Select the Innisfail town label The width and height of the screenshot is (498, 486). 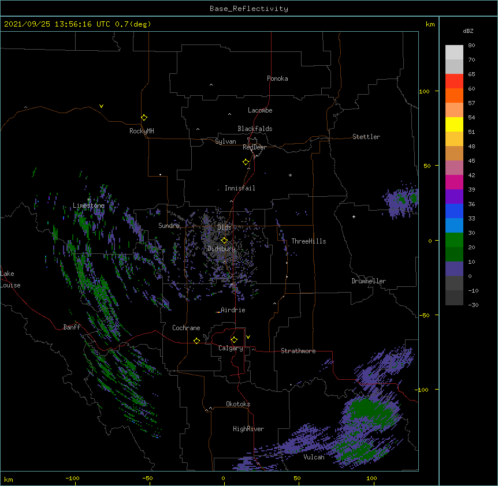(x=240, y=188)
